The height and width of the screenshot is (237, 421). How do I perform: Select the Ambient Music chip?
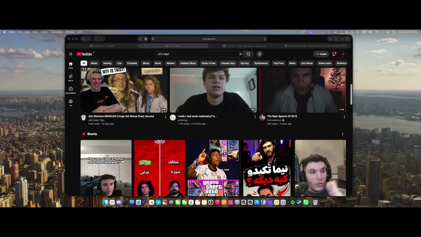pyautogui.click(x=188, y=63)
